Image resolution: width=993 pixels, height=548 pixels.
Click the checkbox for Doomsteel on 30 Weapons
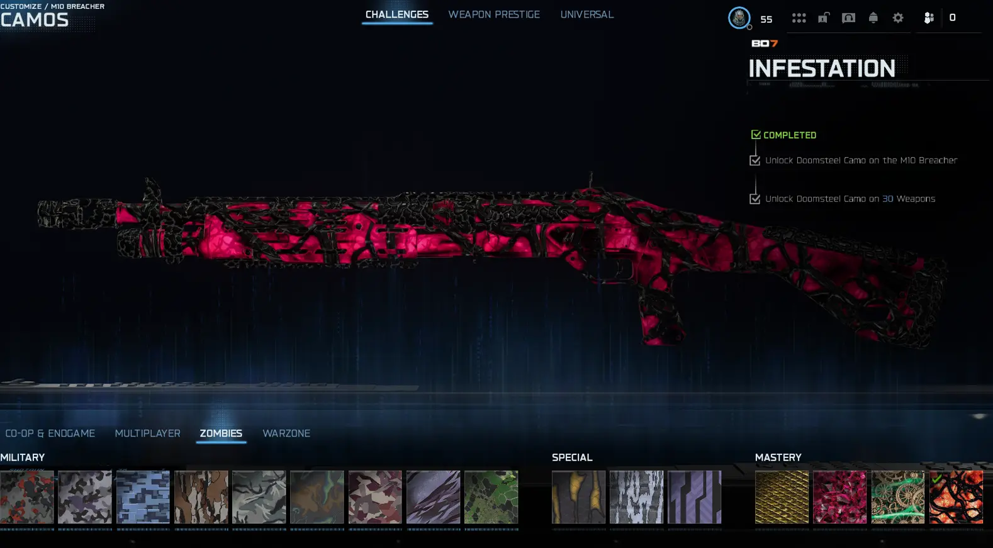pyautogui.click(x=755, y=199)
